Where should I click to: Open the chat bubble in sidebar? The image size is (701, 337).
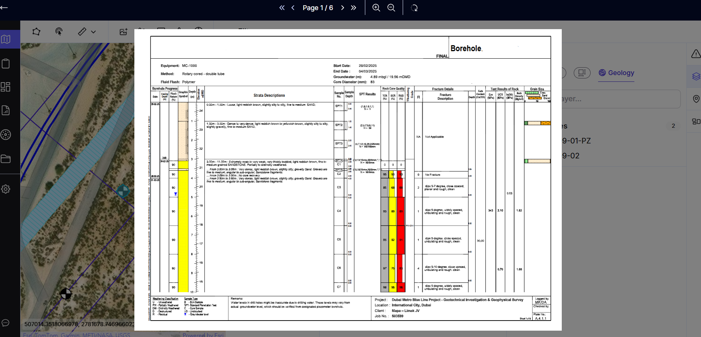coord(6,323)
